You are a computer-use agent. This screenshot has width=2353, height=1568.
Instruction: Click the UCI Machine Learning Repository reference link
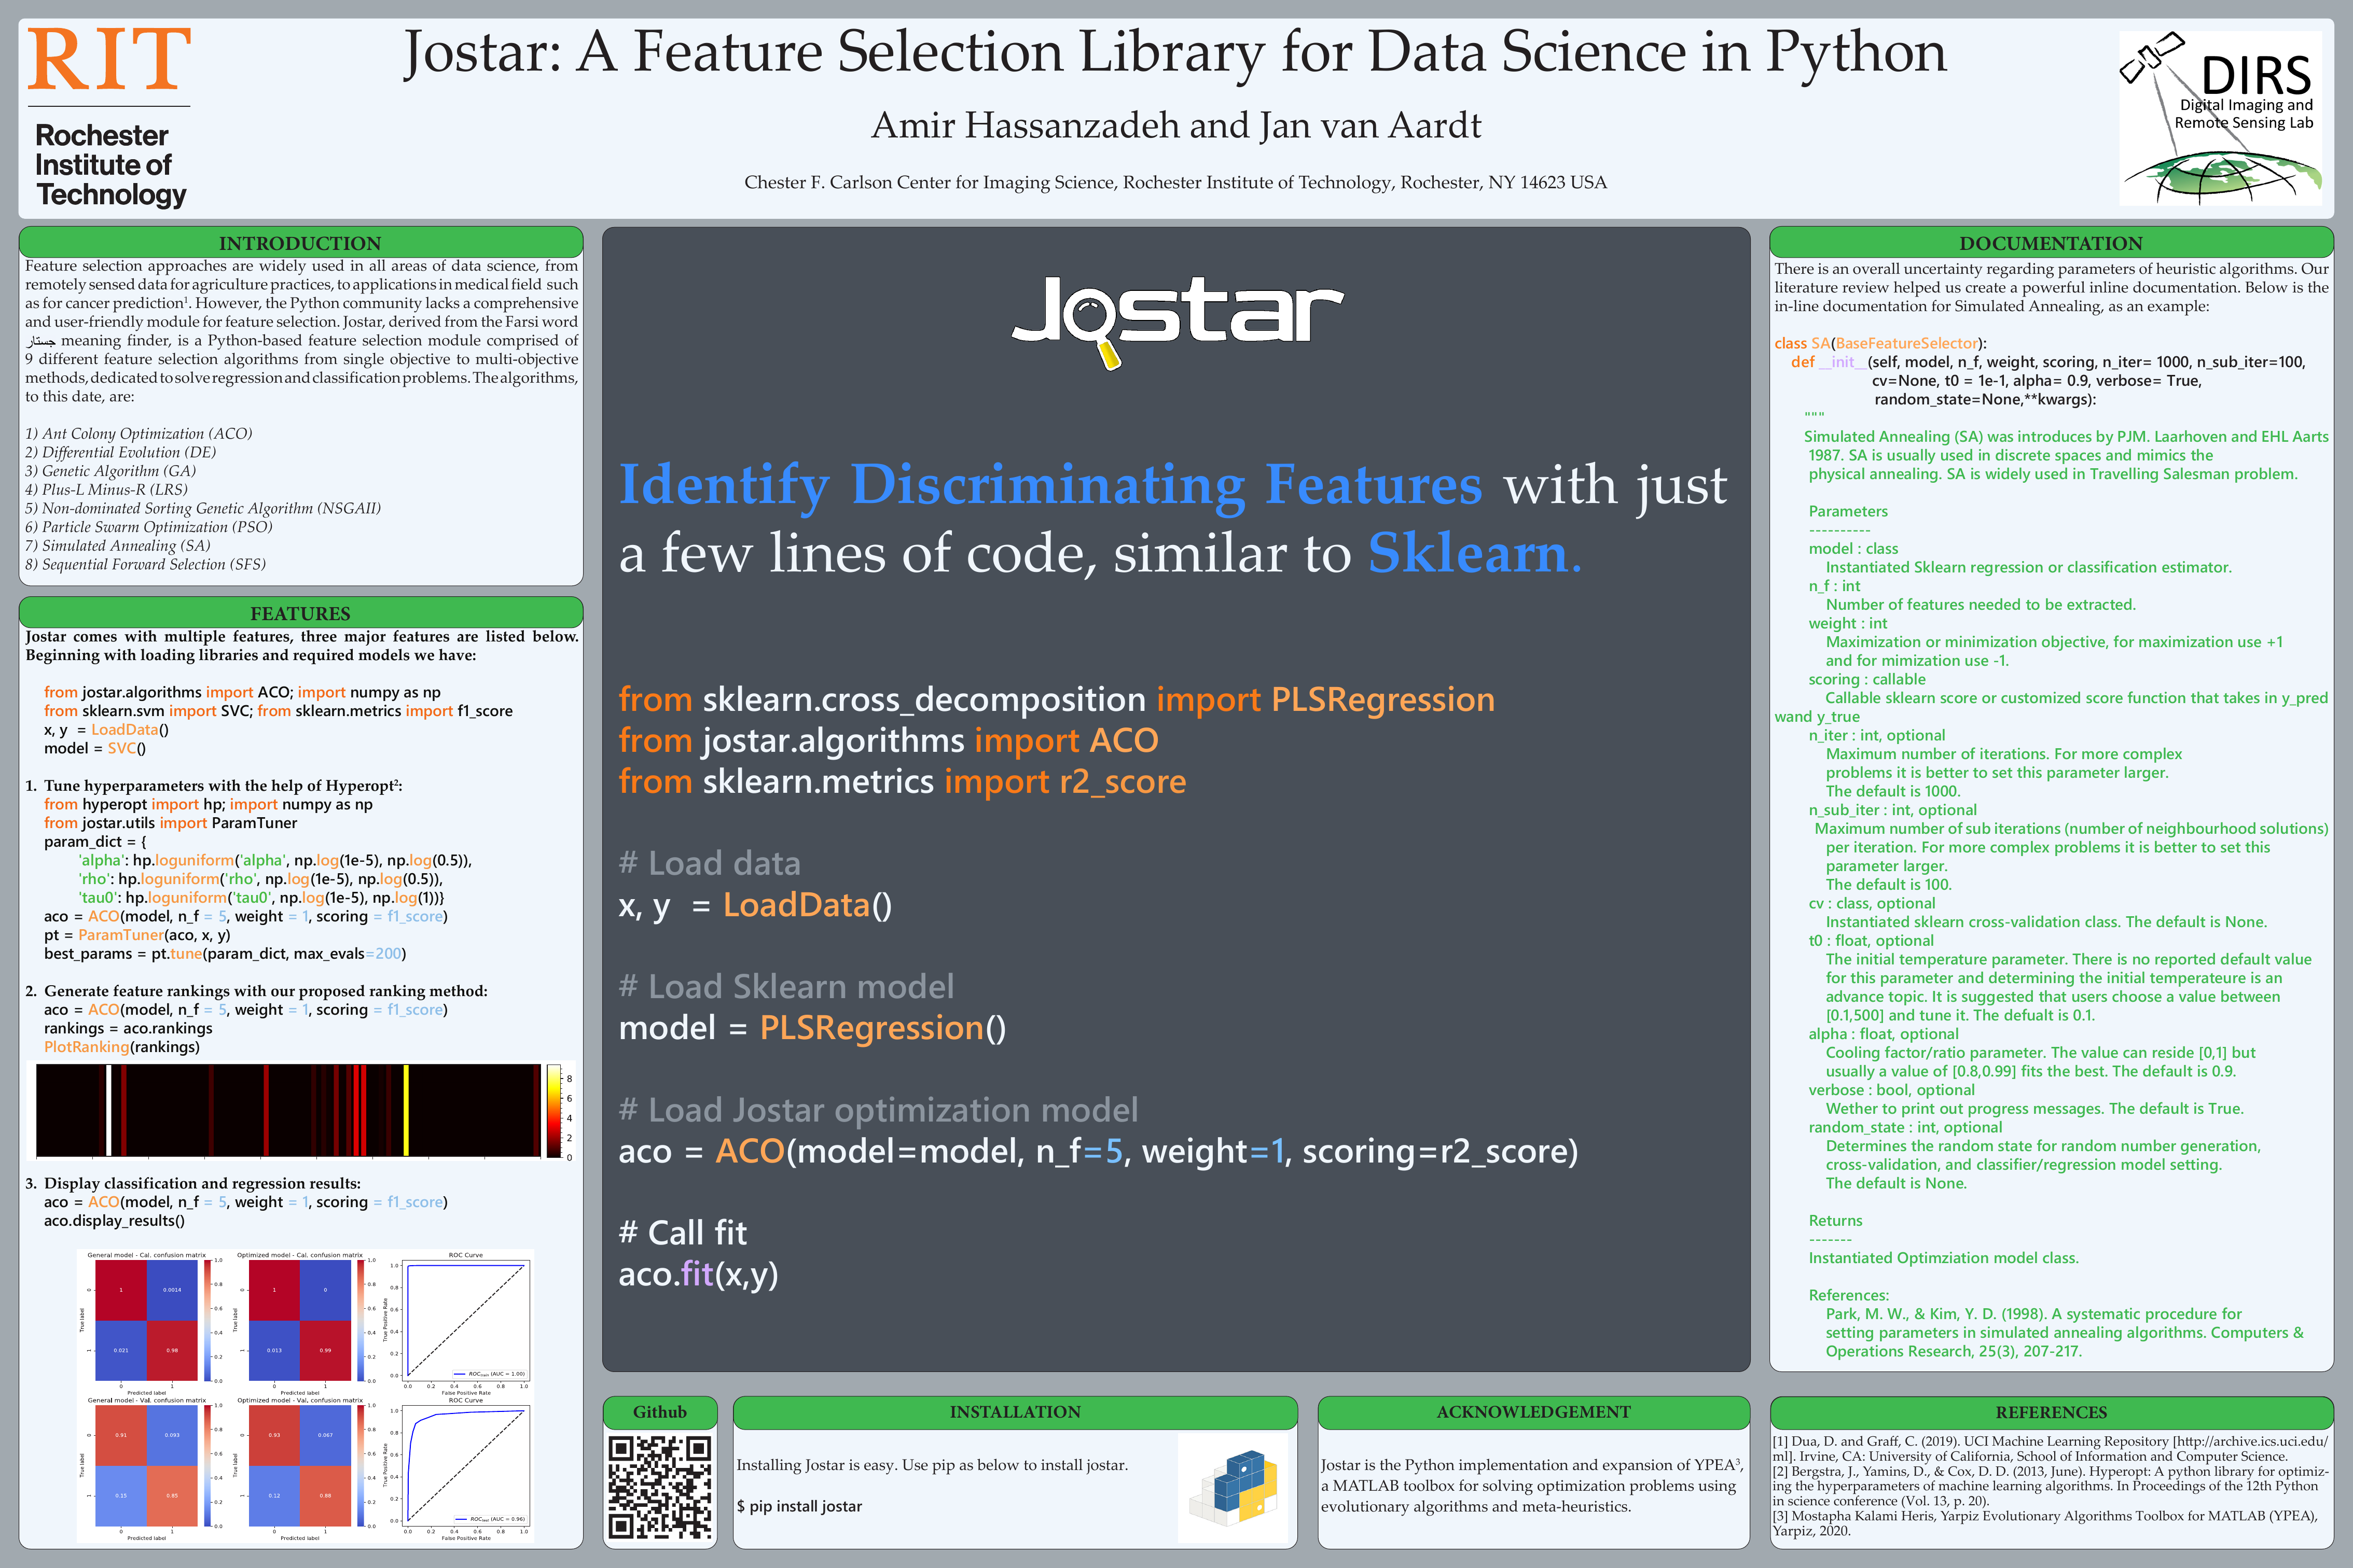pyautogui.click(x=2051, y=1448)
